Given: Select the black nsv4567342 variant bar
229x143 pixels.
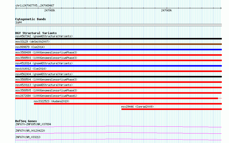Looking at the screenshot, I should click(118, 39).
